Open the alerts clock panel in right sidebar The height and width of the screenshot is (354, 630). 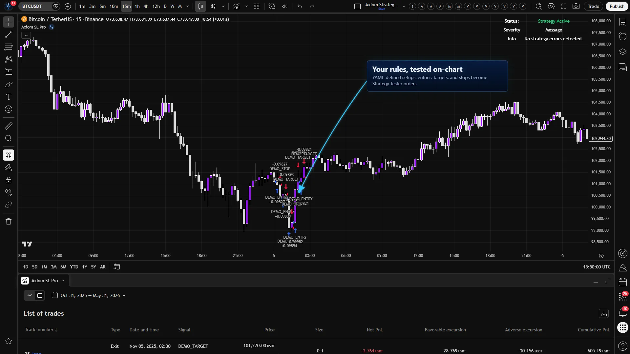622,36
